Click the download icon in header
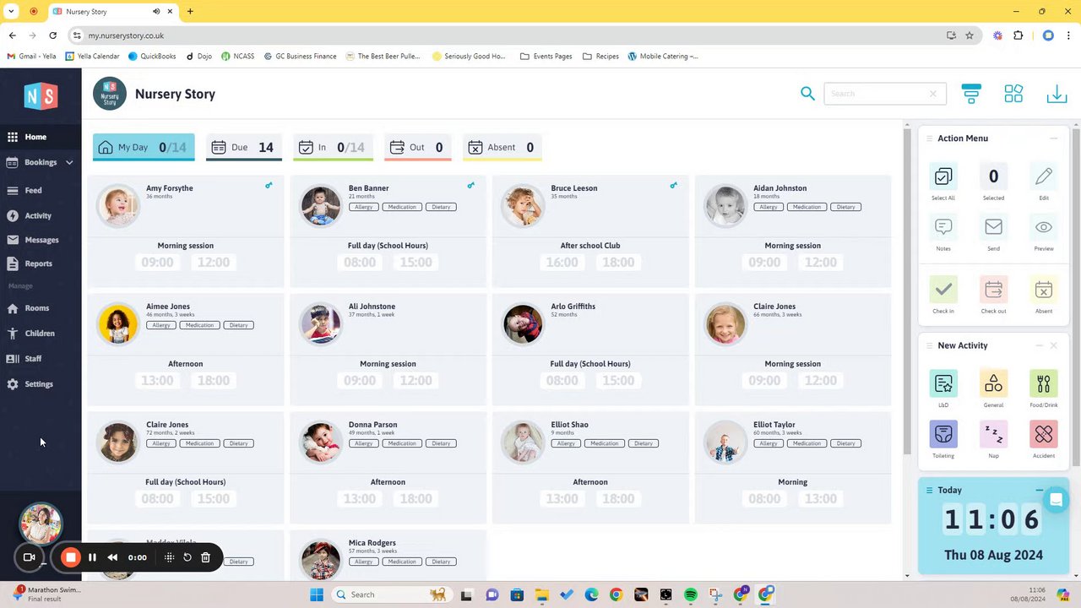Viewport: 1081px width, 608px height. [x=1057, y=94]
